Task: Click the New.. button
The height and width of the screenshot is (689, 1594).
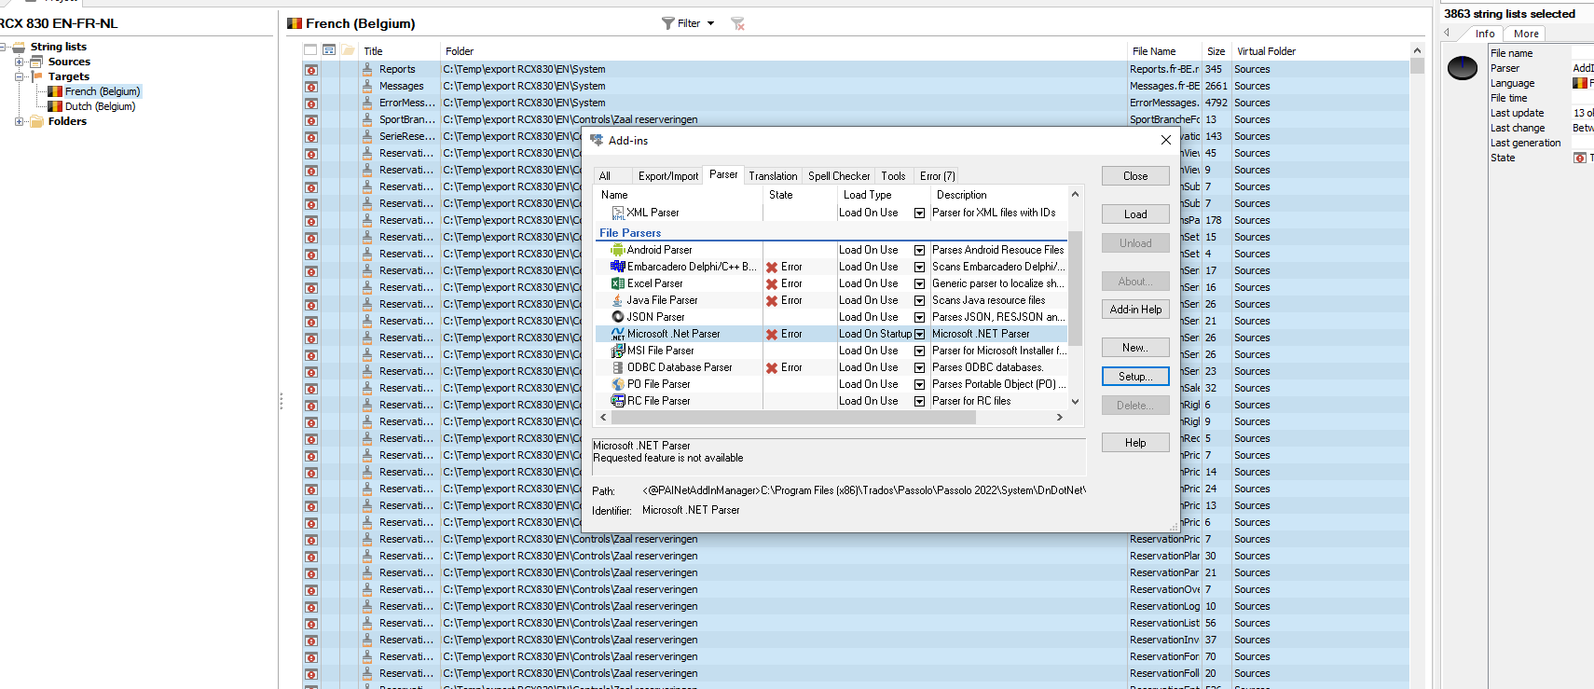Action: (x=1135, y=348)
